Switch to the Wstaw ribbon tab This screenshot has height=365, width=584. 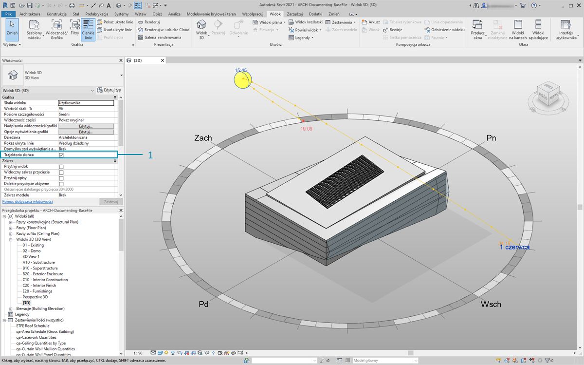click(141, 14)
